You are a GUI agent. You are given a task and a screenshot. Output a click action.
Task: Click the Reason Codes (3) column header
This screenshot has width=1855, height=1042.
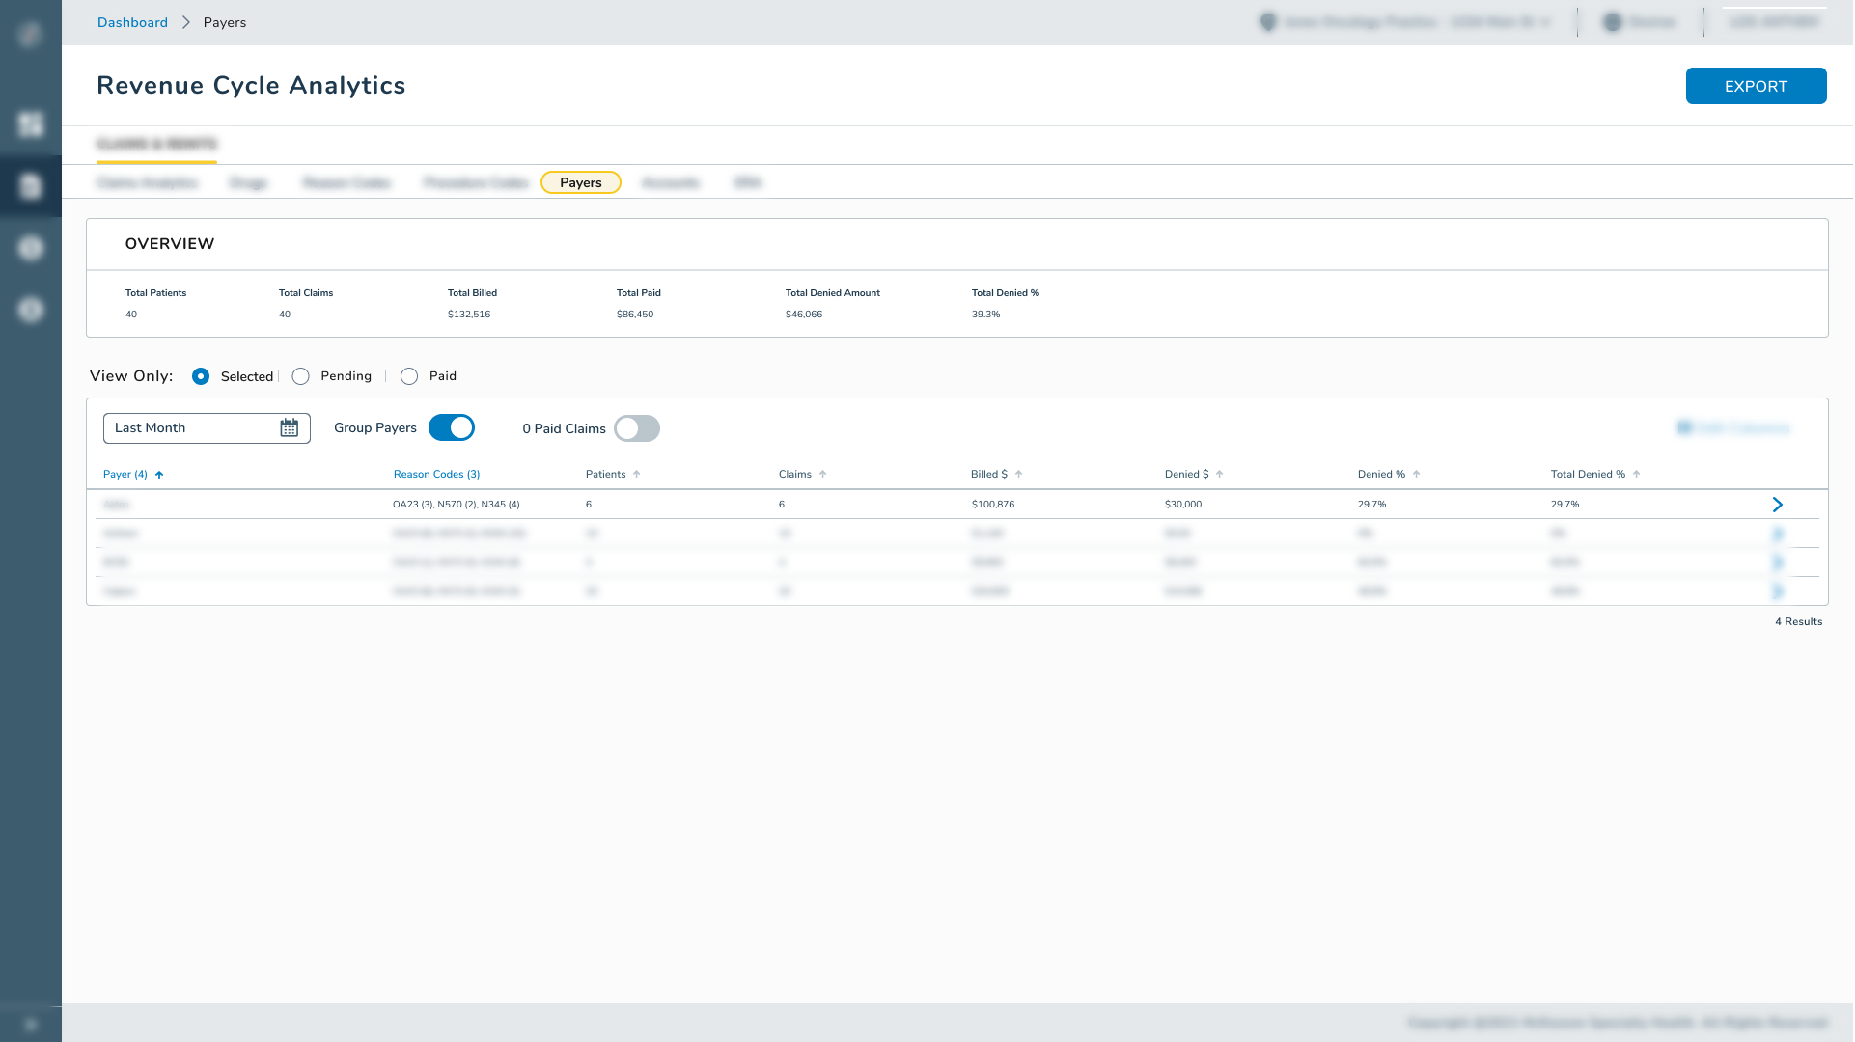(436, 475)
